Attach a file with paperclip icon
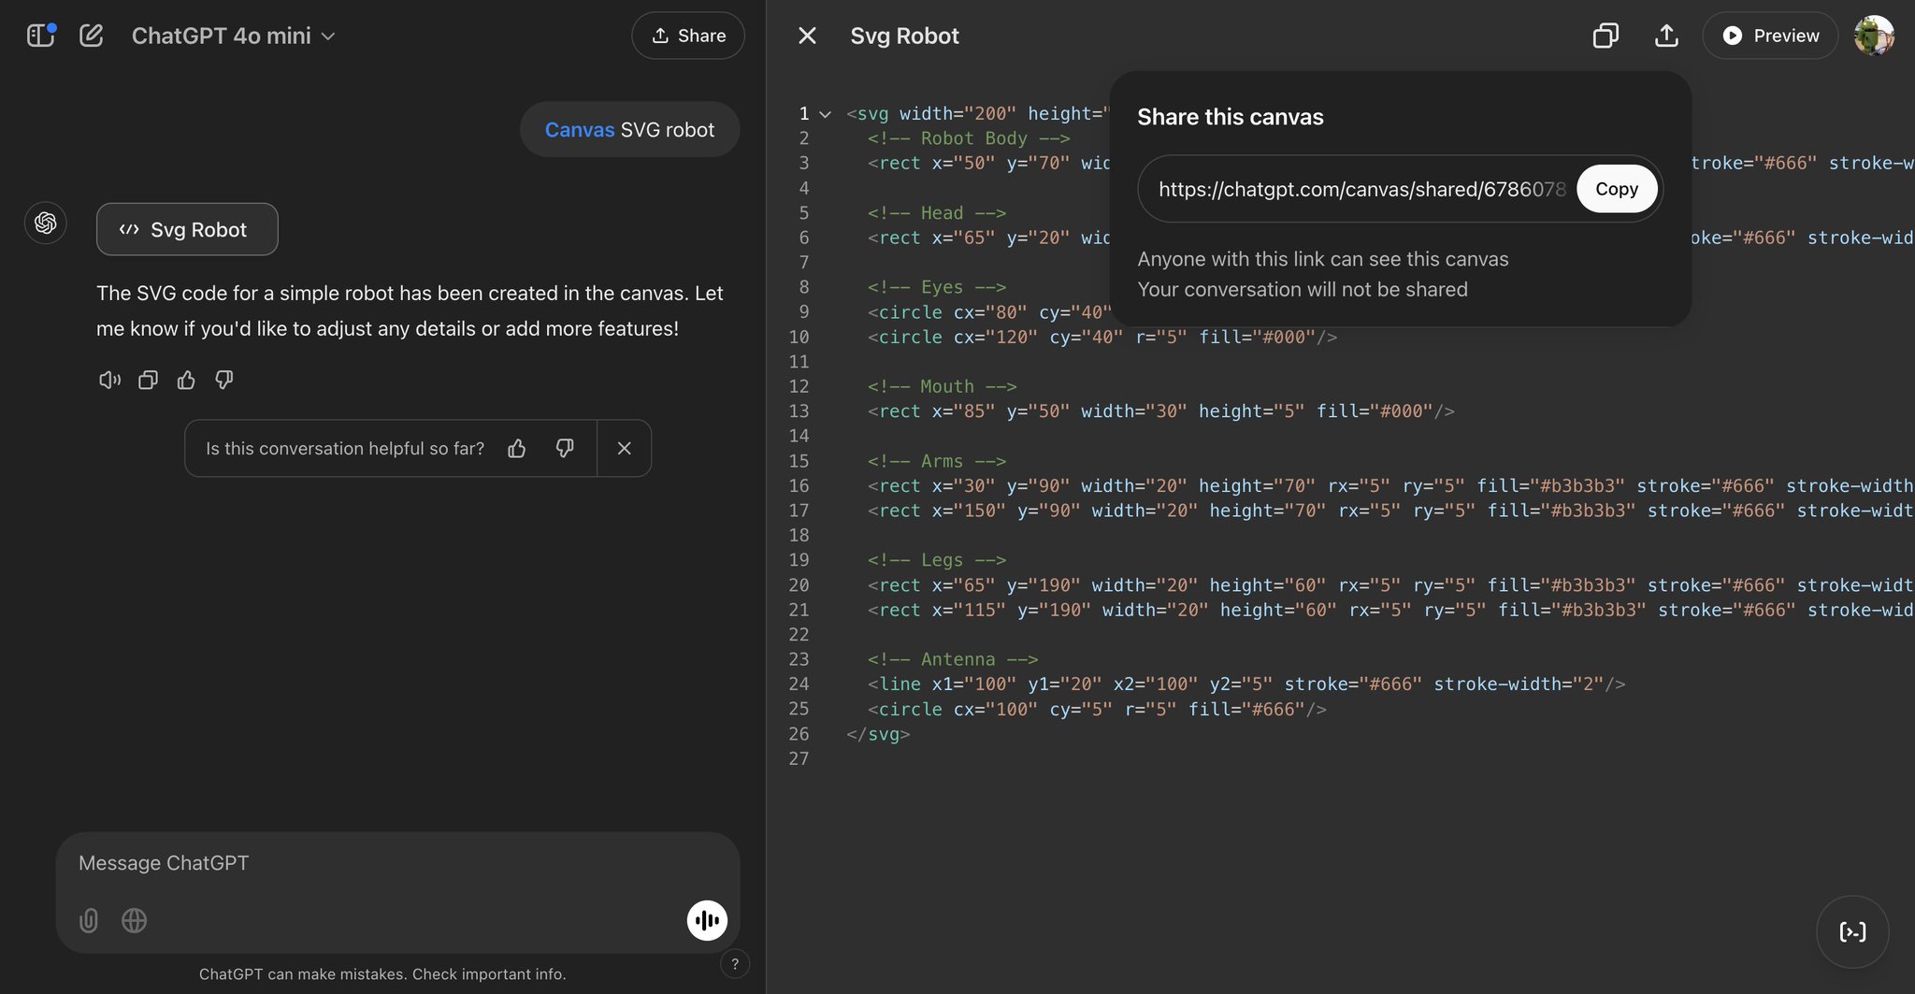1915x994 pixels. pos(89,921)
